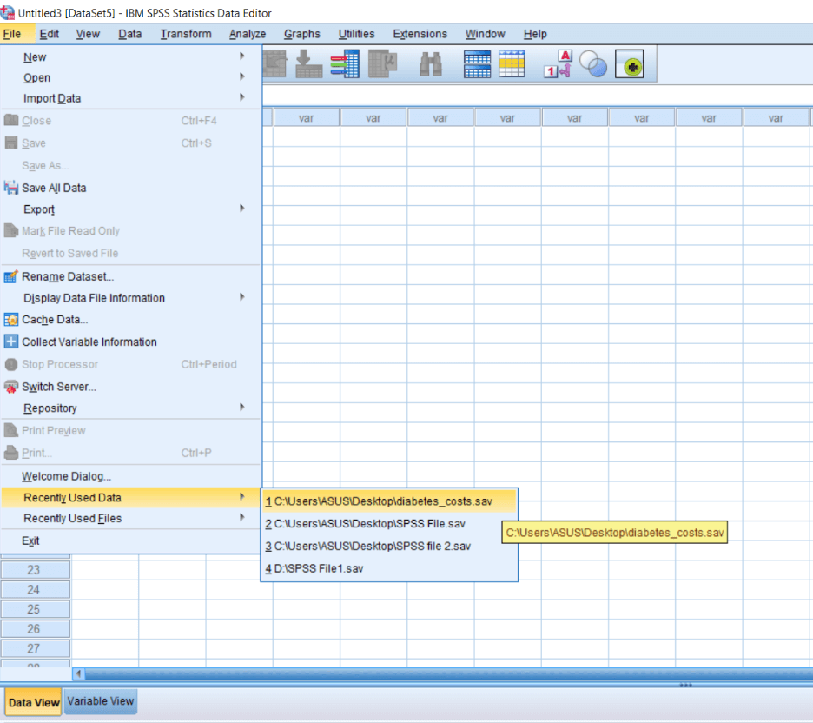813x723 pixels.
Task: Switch to the Variable View tab
Action: pos(101,701)
